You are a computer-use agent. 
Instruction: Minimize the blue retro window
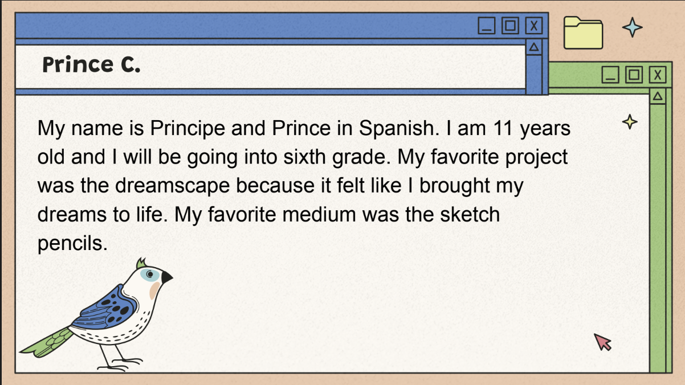pyautogui.click(x=486, y=26)
